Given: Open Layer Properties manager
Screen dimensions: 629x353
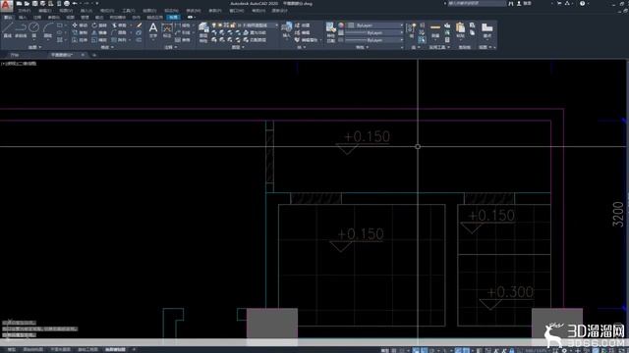Looking at the screenshot, I should point(203,31).
